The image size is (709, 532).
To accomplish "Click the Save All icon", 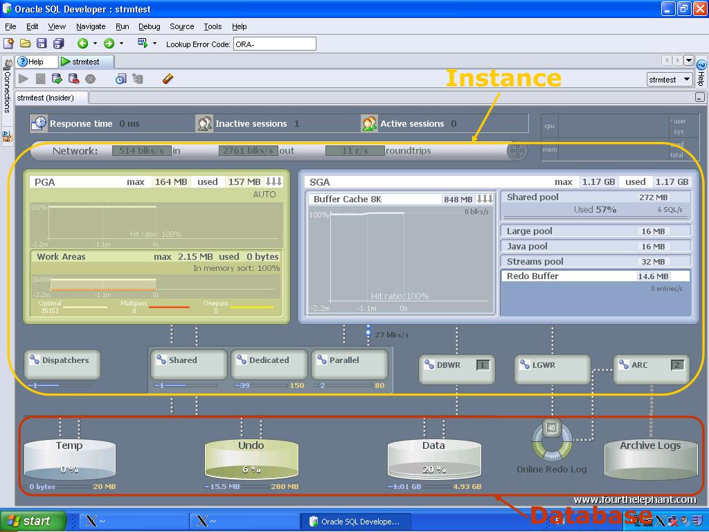I will point(58,44).
